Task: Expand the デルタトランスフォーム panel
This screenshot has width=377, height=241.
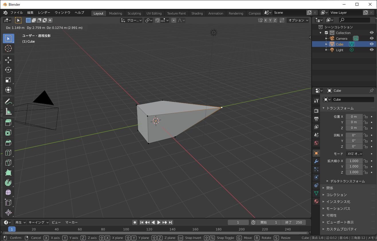Action: (348, 181)
